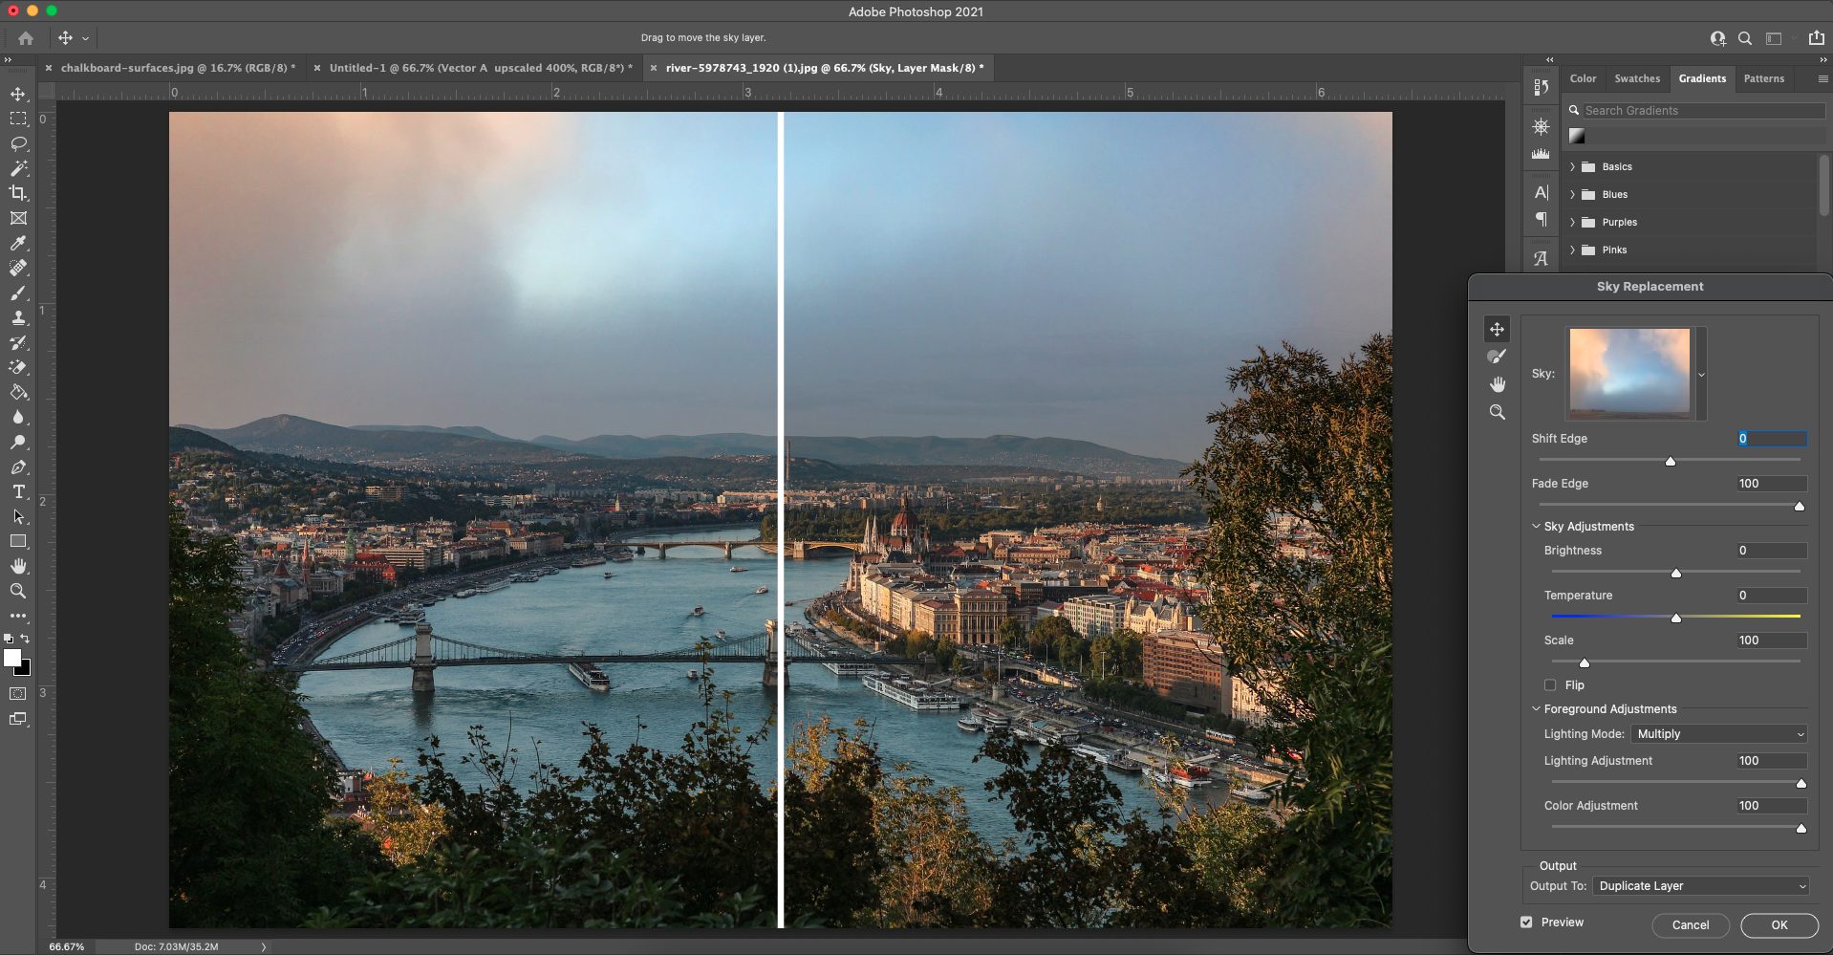Open the Search icon in top bar
Screen dimensions: 1833x955
coord(1745,38)
